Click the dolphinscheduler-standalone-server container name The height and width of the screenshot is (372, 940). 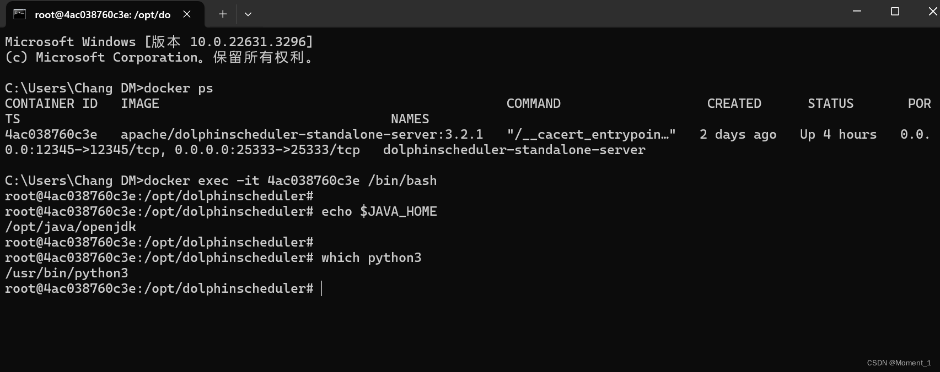tap(514, 149)
